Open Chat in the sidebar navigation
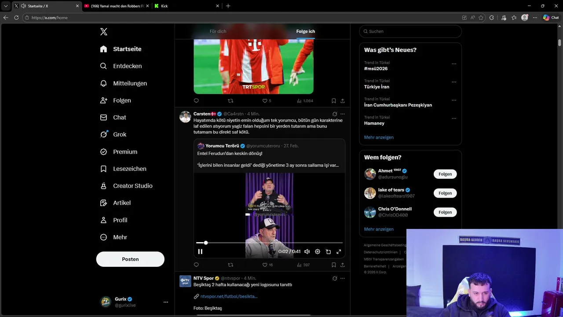The height and width of the screenshot is (317, 563). [x=113, y=118]
